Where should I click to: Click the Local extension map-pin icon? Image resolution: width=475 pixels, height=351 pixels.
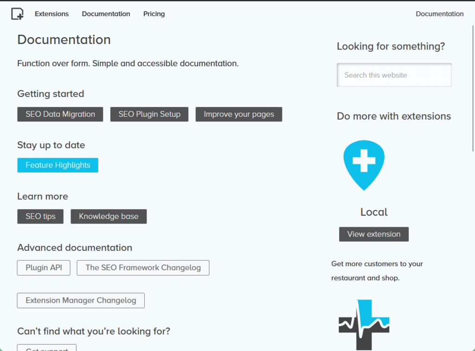click(x=364, y=166)
